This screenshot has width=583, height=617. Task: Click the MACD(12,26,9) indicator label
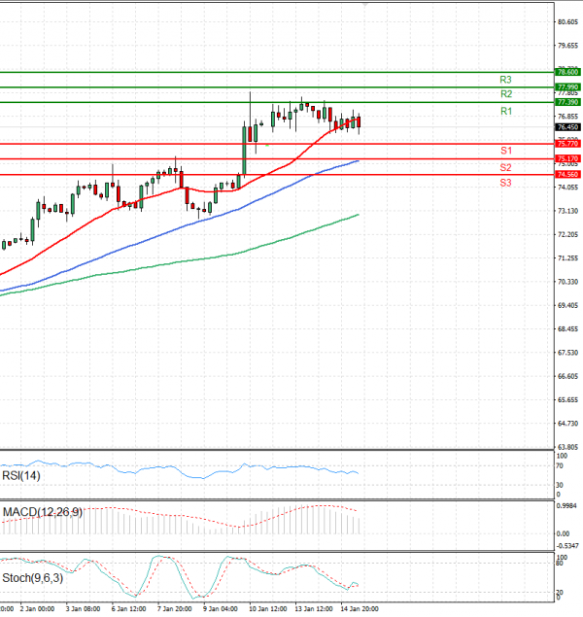tap(41, 511)
